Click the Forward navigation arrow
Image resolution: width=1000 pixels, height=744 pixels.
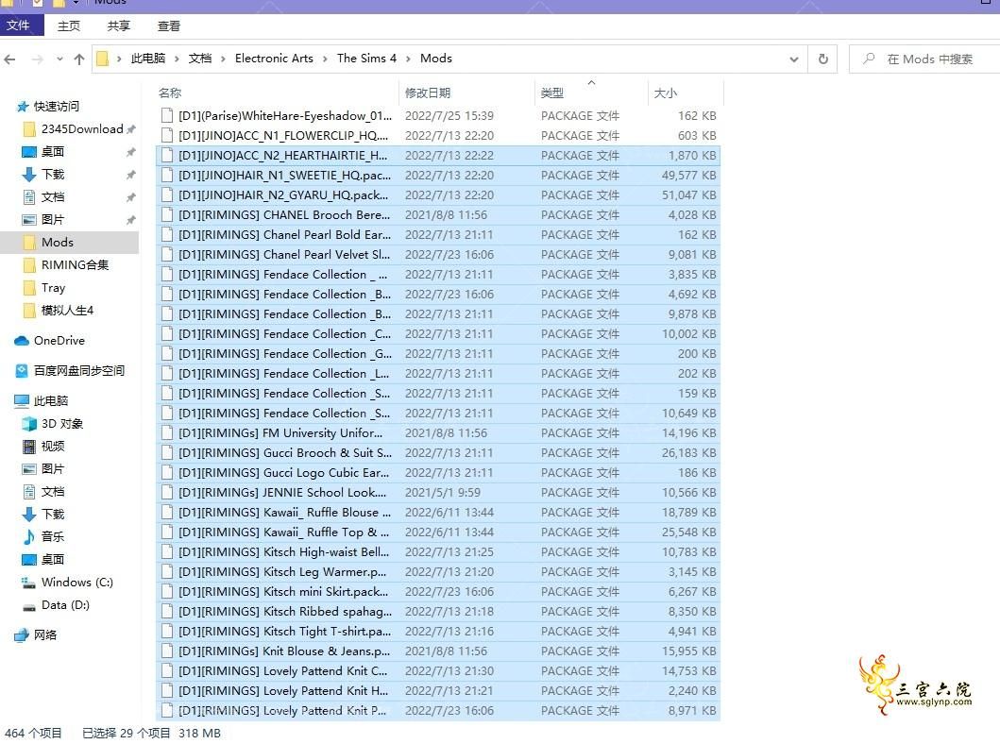click(38, 59)
